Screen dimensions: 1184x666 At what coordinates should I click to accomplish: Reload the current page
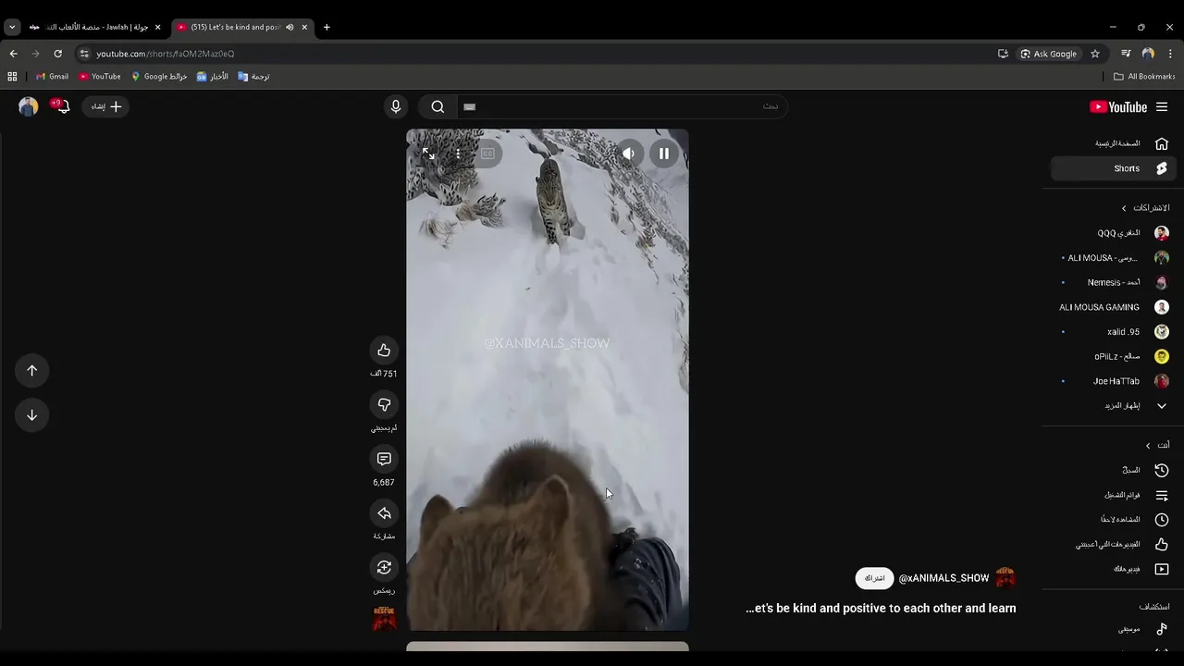click(x=57, y=54)
